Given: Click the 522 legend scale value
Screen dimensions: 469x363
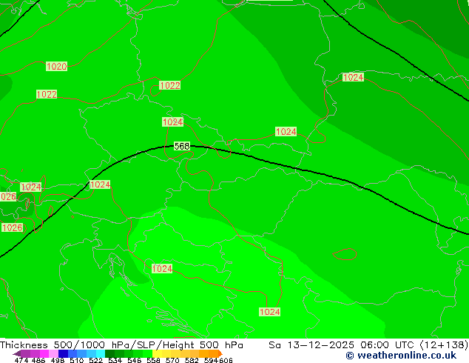Looking at the screenshot, I should point(95,360).
